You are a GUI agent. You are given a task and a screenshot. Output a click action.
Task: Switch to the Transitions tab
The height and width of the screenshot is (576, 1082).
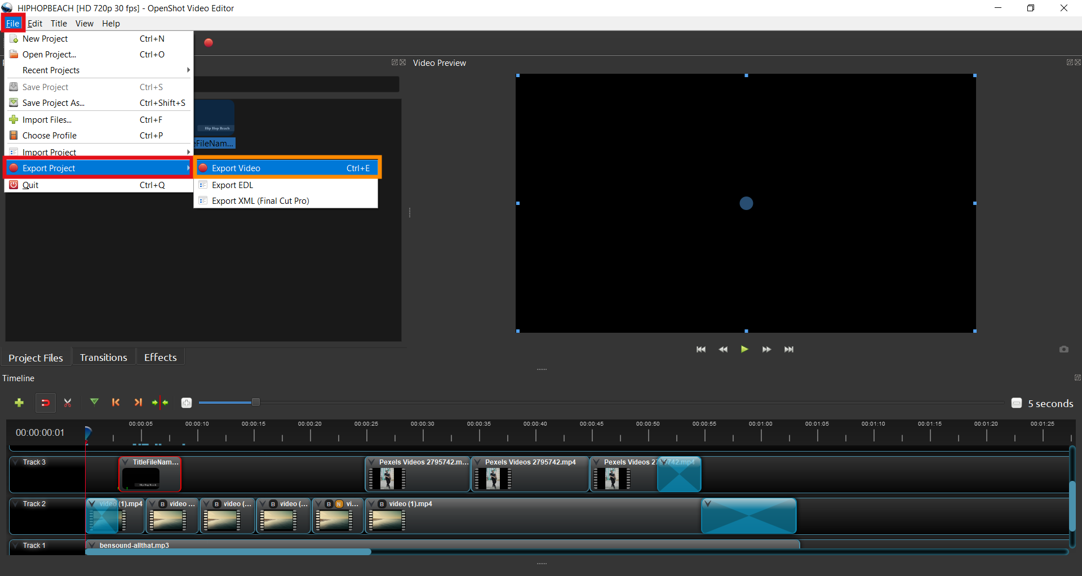(104, 358)
